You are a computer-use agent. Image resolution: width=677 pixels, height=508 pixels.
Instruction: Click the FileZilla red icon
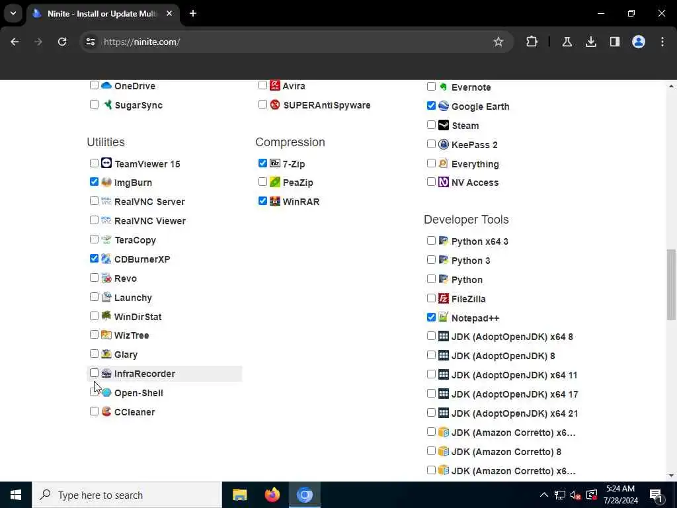[x=444, y=298]
